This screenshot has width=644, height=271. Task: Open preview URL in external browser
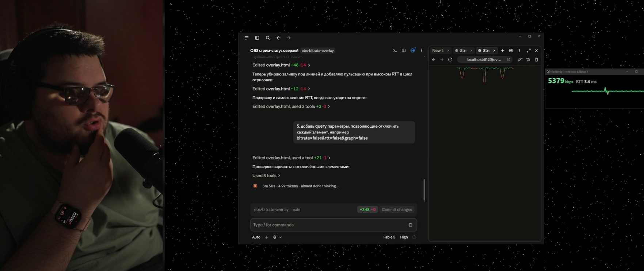(508, 60)
